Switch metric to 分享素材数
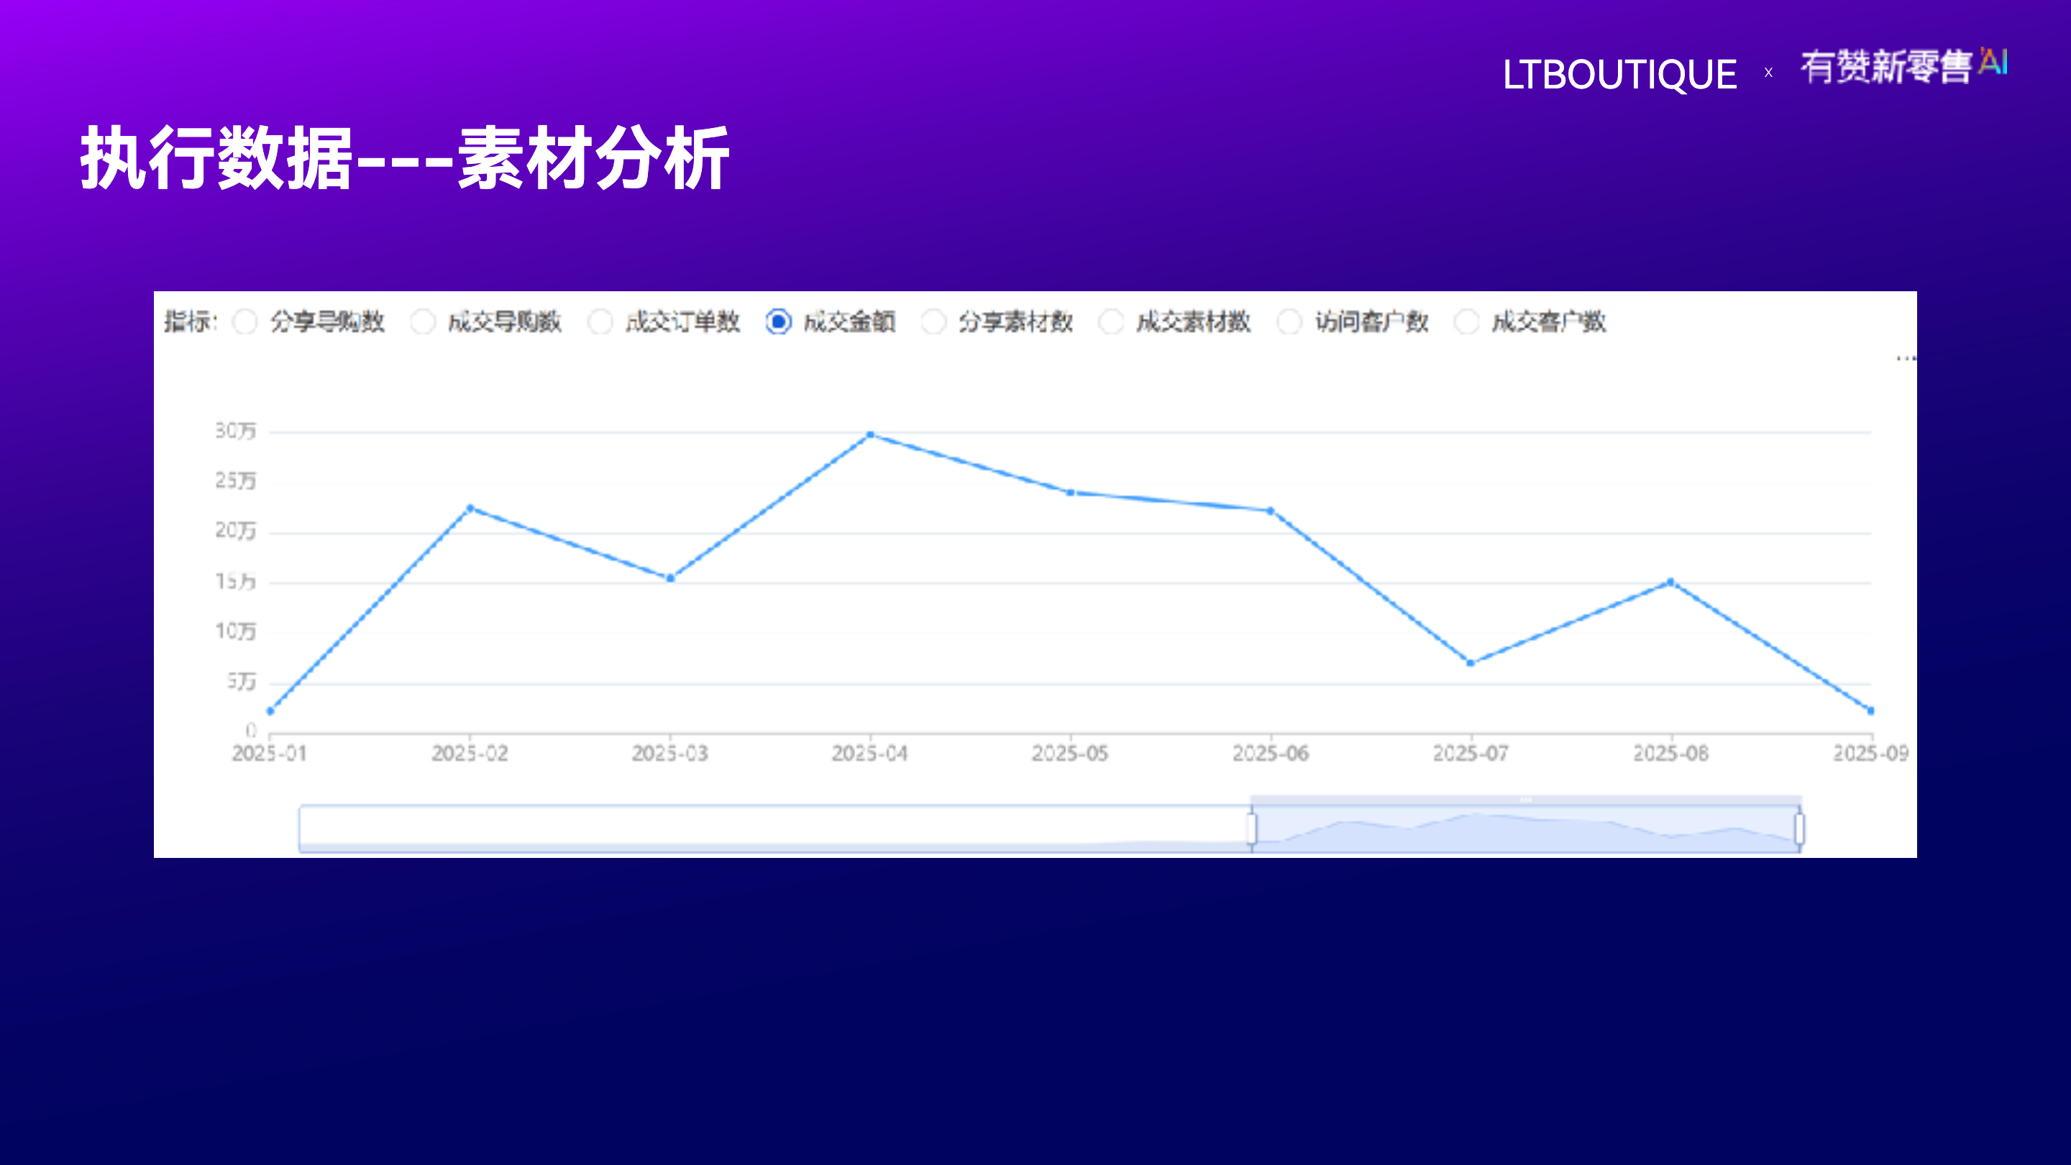Image resolution: width=2071 pixels, height=1165 pixels. coord(933,321)
